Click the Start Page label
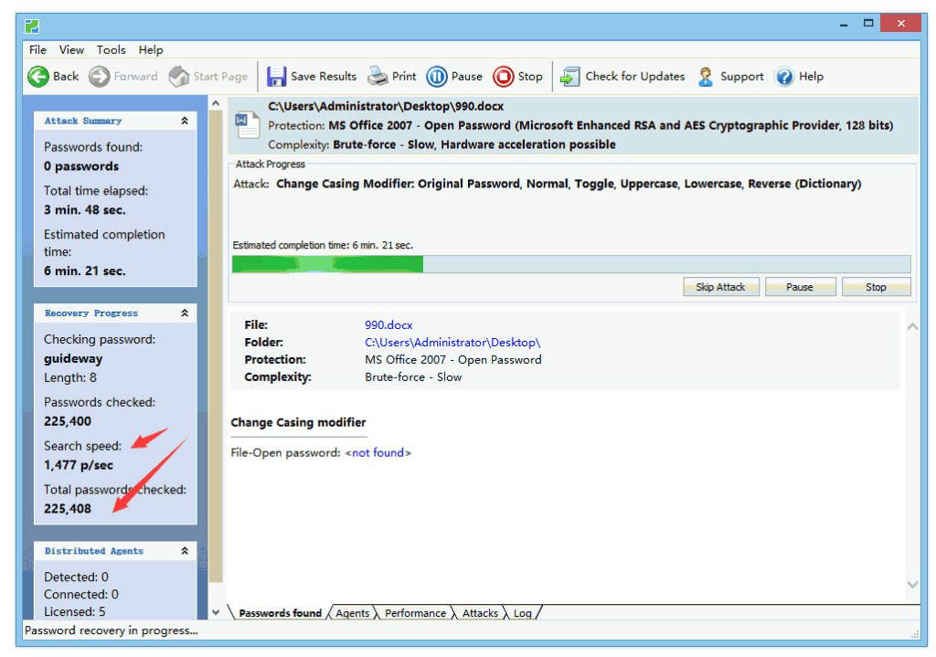The width and height of the screenshot is (936, 657). (220, 77)
